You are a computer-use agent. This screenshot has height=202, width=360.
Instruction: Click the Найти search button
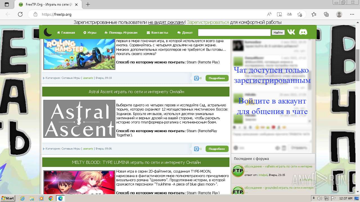(278, 33)
